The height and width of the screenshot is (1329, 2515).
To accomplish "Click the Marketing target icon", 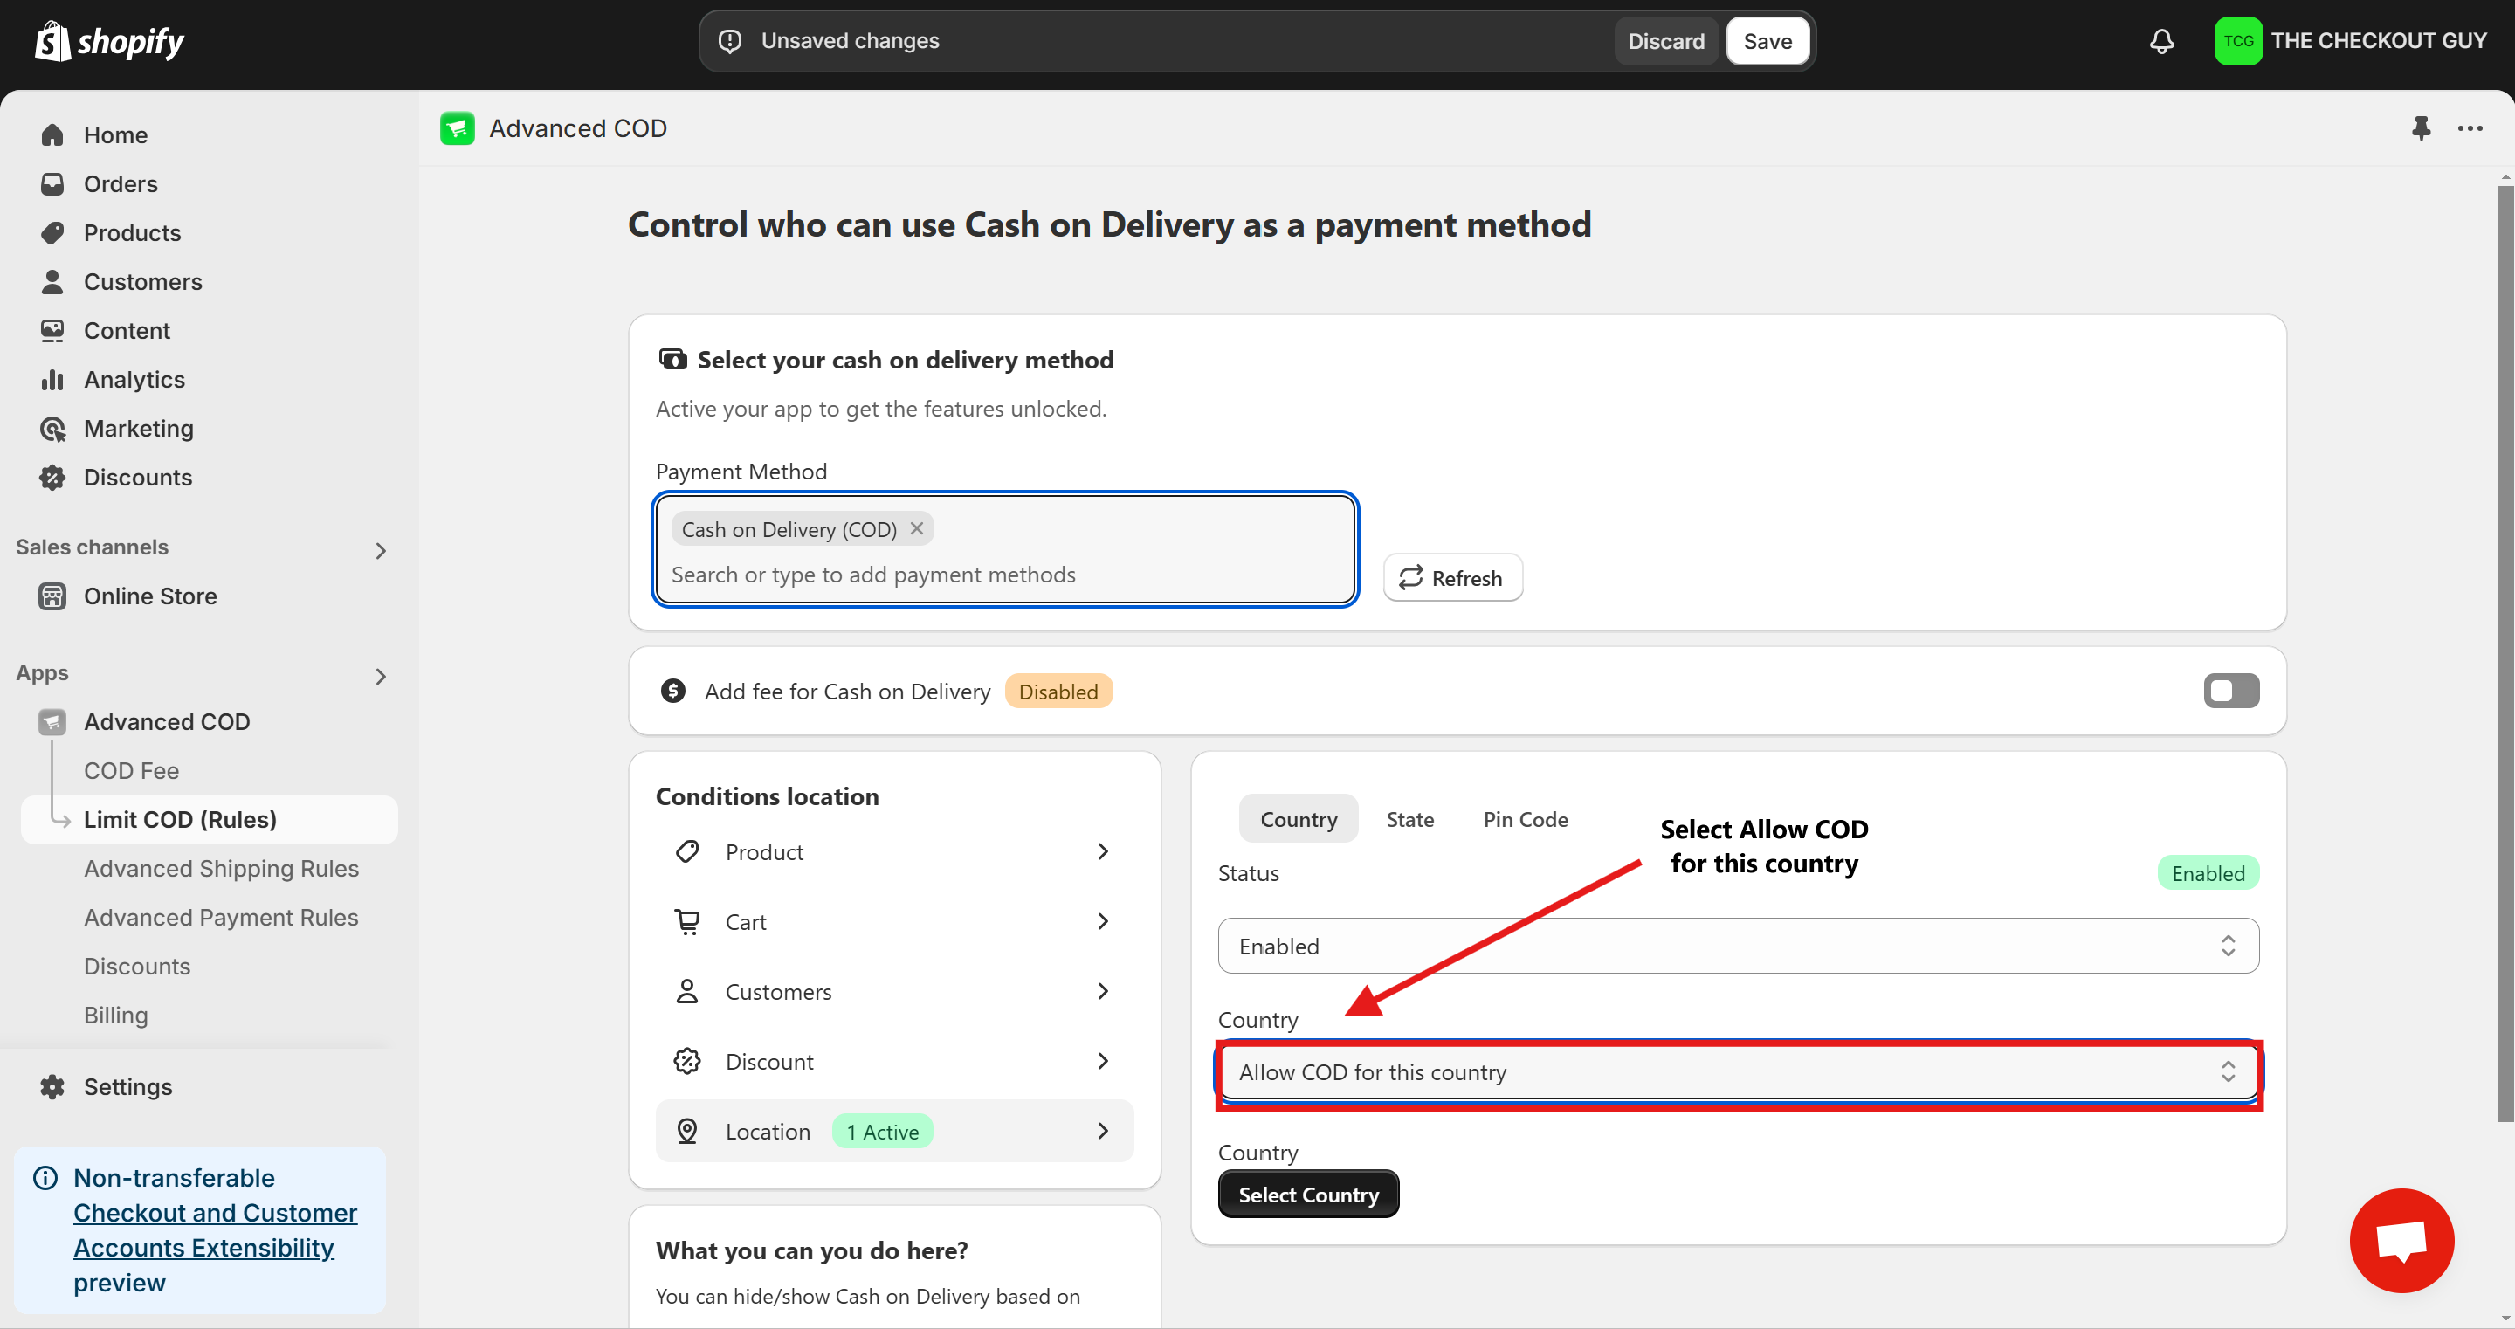I will (x=52, y=429).
